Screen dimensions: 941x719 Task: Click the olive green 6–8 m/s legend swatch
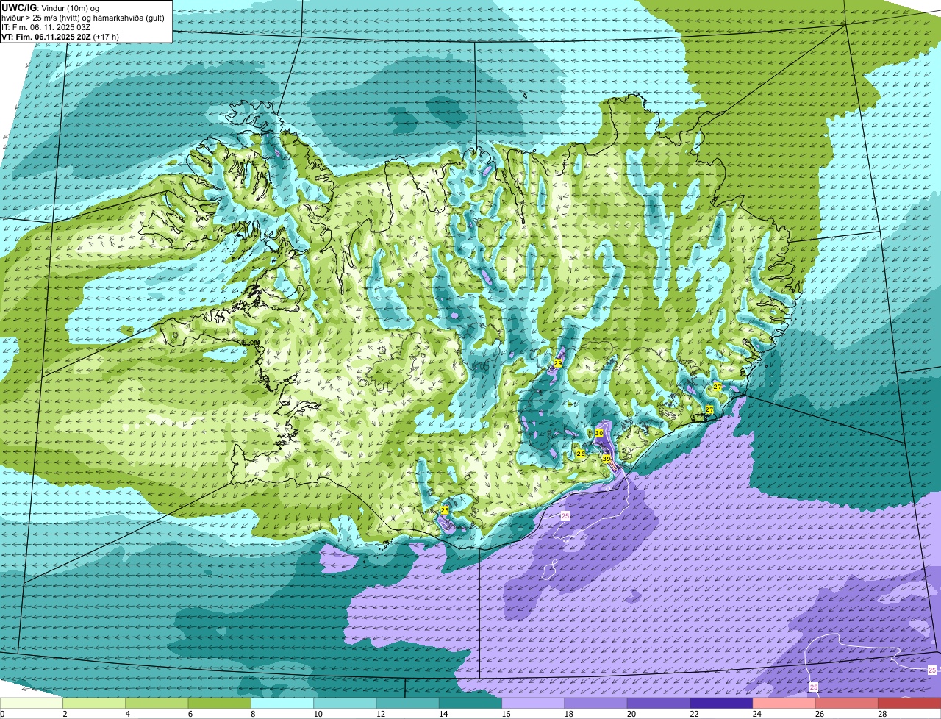click(x=220, y=703)
